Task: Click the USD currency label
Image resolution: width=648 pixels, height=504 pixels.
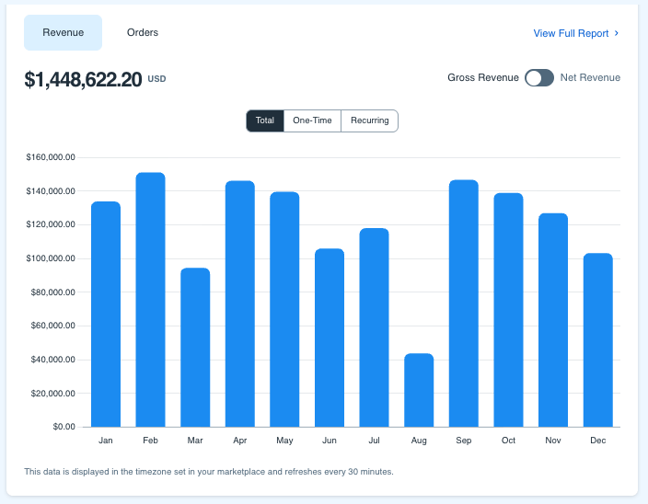Action: [x=156, y=79]
